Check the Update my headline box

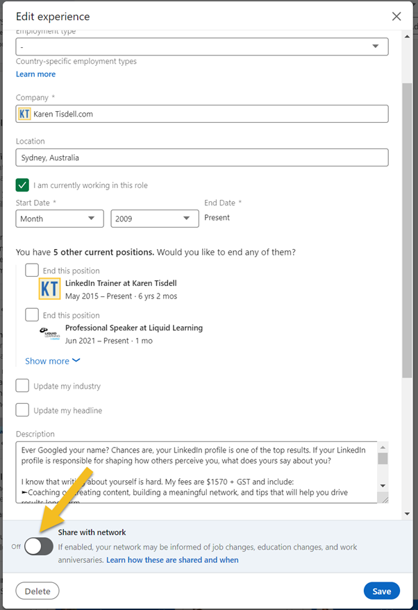point(23,410)
